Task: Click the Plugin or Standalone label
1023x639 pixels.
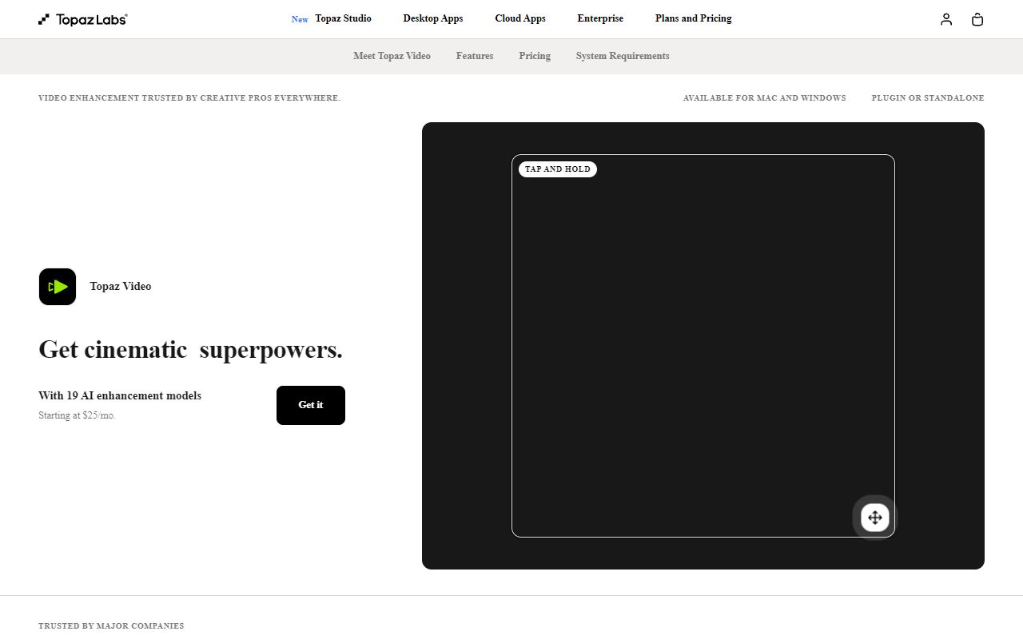Action: coord(927,98)
